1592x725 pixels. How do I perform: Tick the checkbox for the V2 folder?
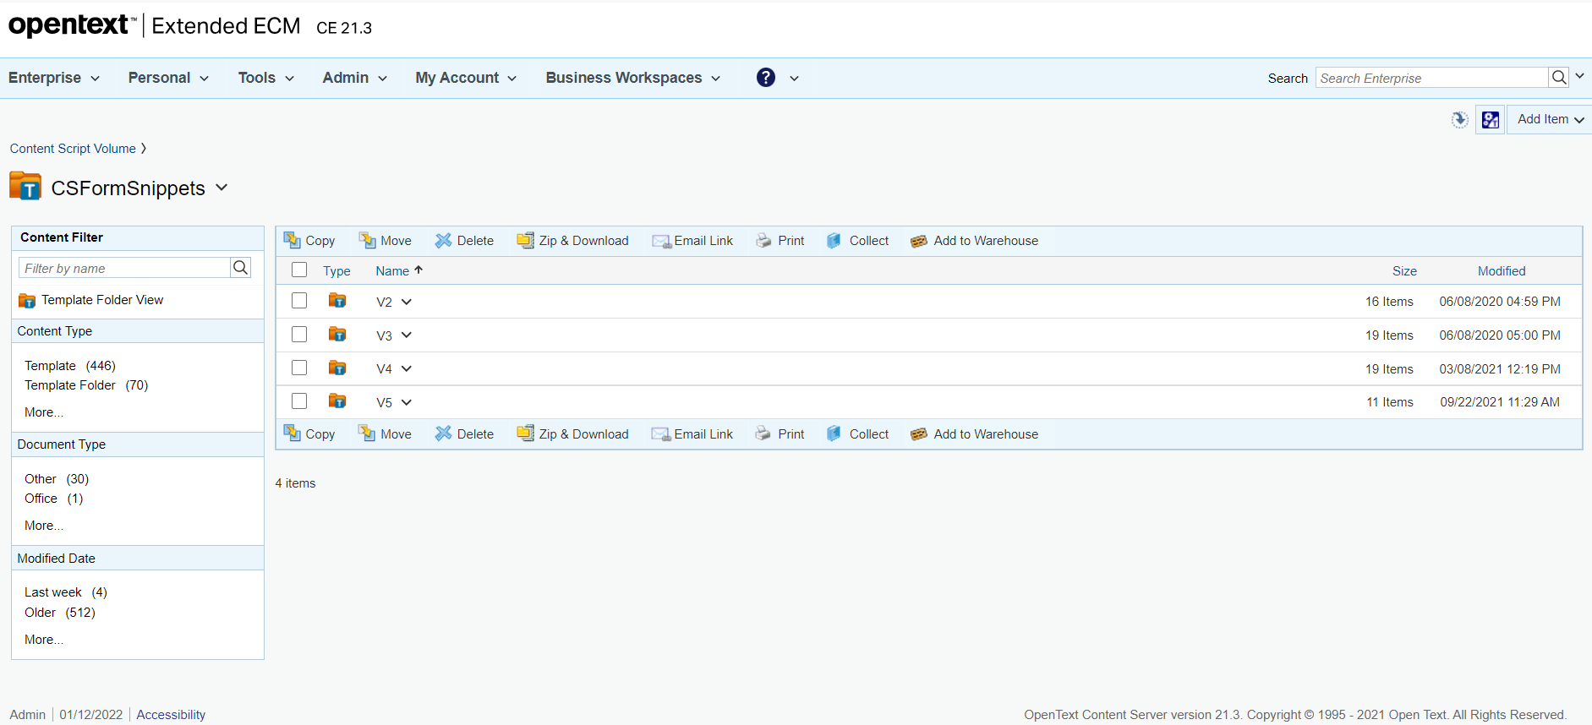pos(299,301)
